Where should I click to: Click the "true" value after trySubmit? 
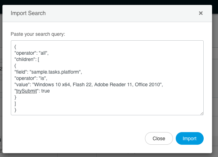(45, 91)
